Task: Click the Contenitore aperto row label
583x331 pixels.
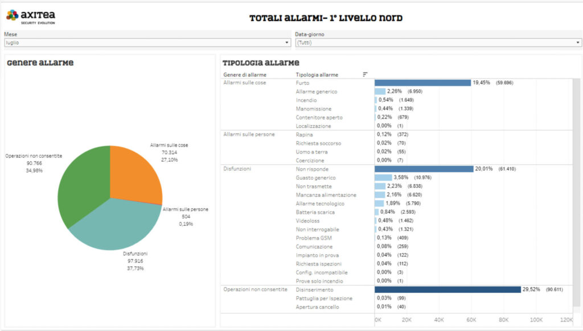Action: click(x=319, y=117)
